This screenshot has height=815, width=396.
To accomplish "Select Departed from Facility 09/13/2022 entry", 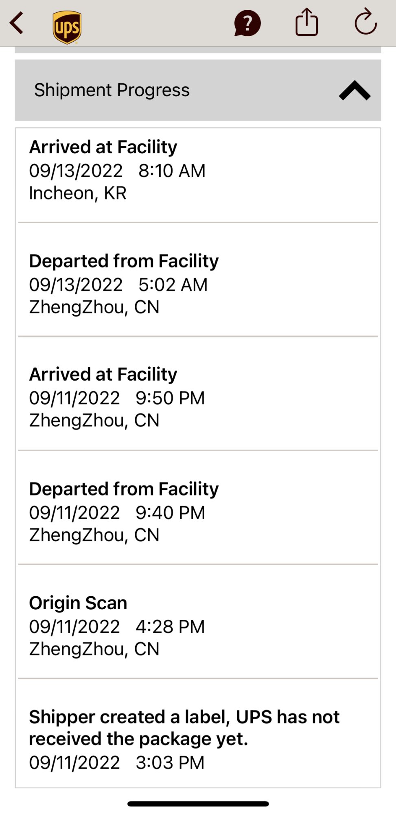I will click(198, 280).
